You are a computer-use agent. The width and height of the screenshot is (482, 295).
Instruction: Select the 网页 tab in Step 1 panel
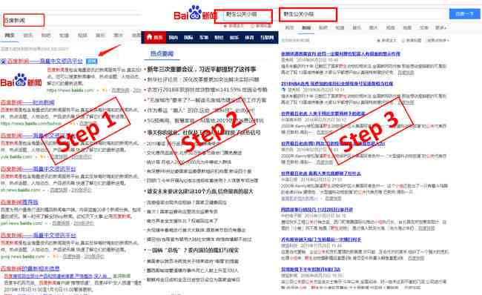pyautogui.click(x=10, y=35)
